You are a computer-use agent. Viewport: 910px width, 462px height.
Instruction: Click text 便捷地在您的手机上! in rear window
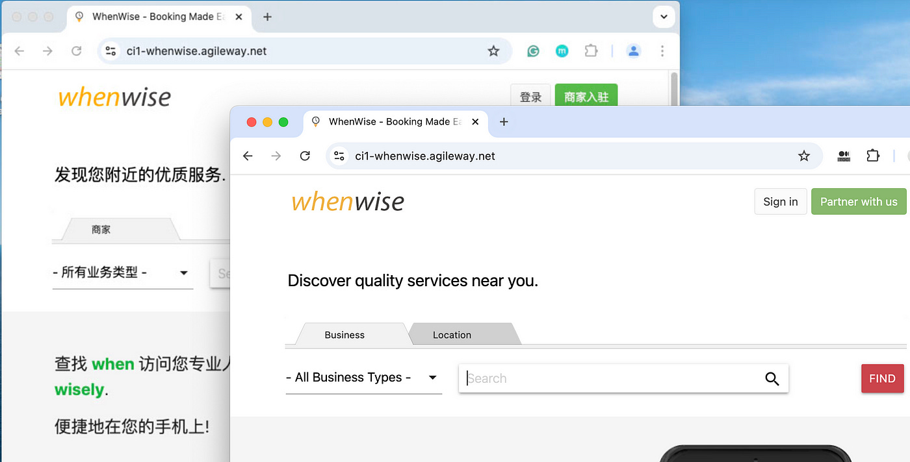(x=132, y=427)
